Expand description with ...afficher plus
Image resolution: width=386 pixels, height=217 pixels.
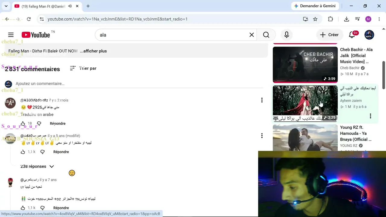pos(93,51)
